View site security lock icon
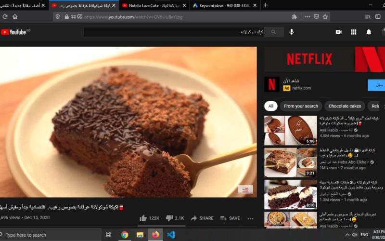This screenshot has width=385, height=241. tap(66, 17)
